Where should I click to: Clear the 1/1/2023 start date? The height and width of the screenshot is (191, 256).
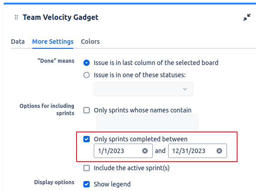(145, 151)
